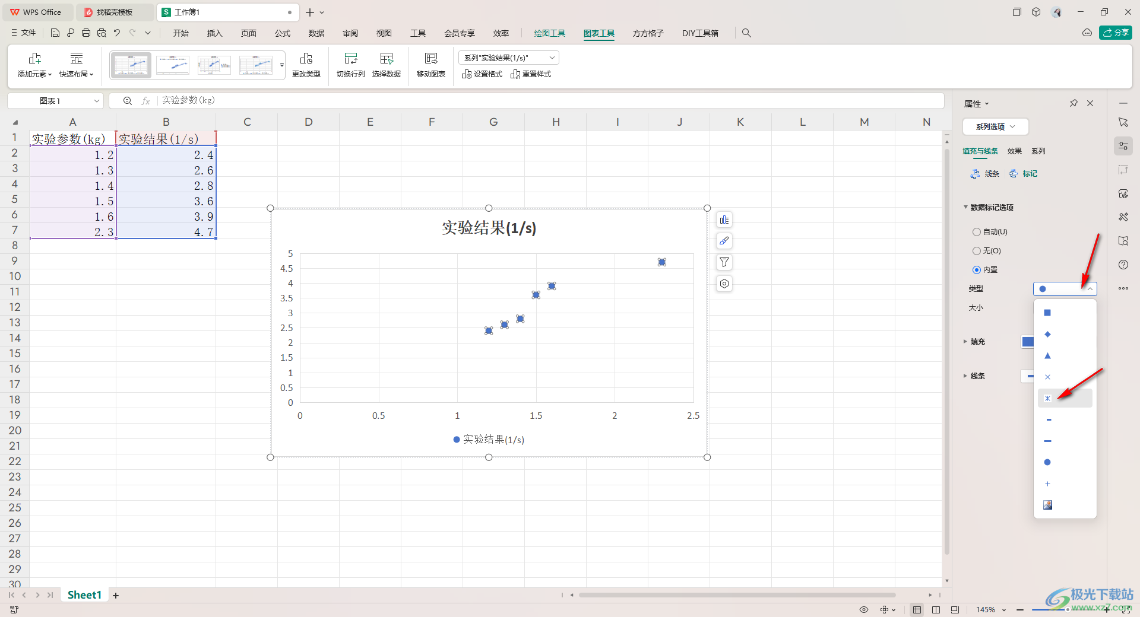Open the name box dropdown
The width and height of the screenshot is (1140, 617).
point(97,101)
